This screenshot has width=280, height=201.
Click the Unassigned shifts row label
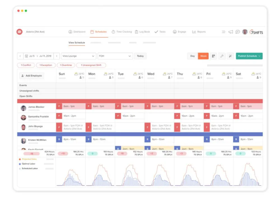[29, 90]
